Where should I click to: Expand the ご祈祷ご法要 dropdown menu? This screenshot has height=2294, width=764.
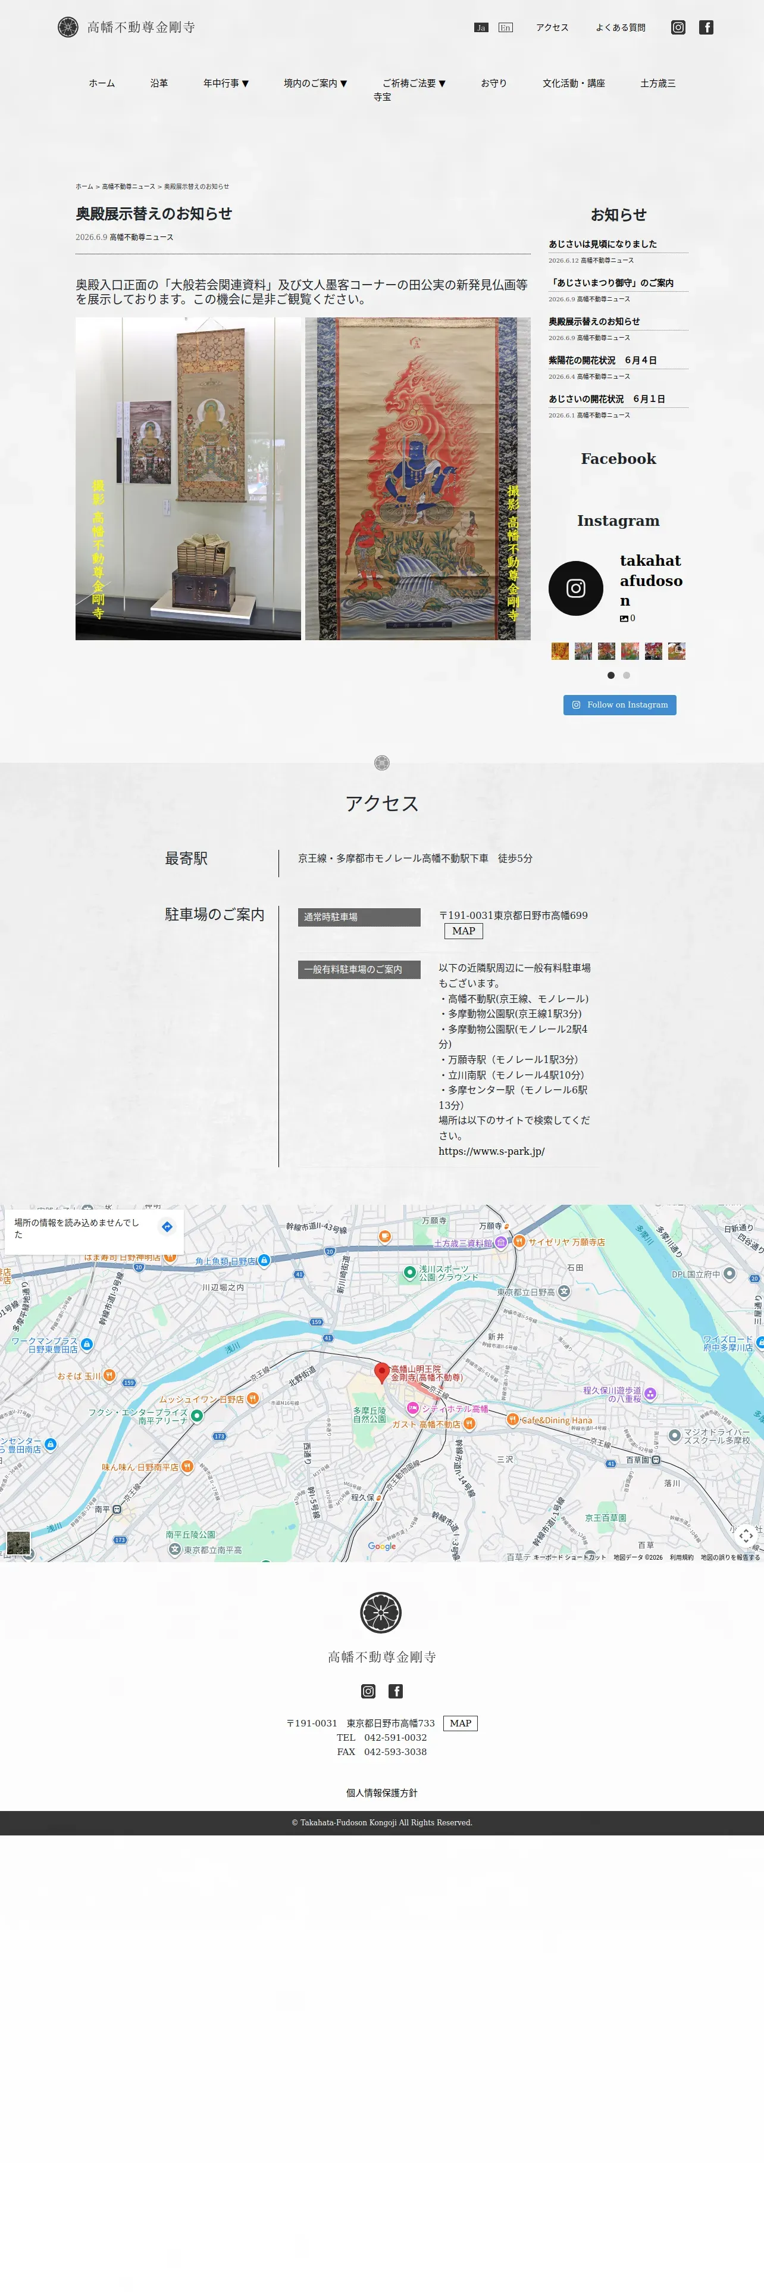tap(414, 83)
